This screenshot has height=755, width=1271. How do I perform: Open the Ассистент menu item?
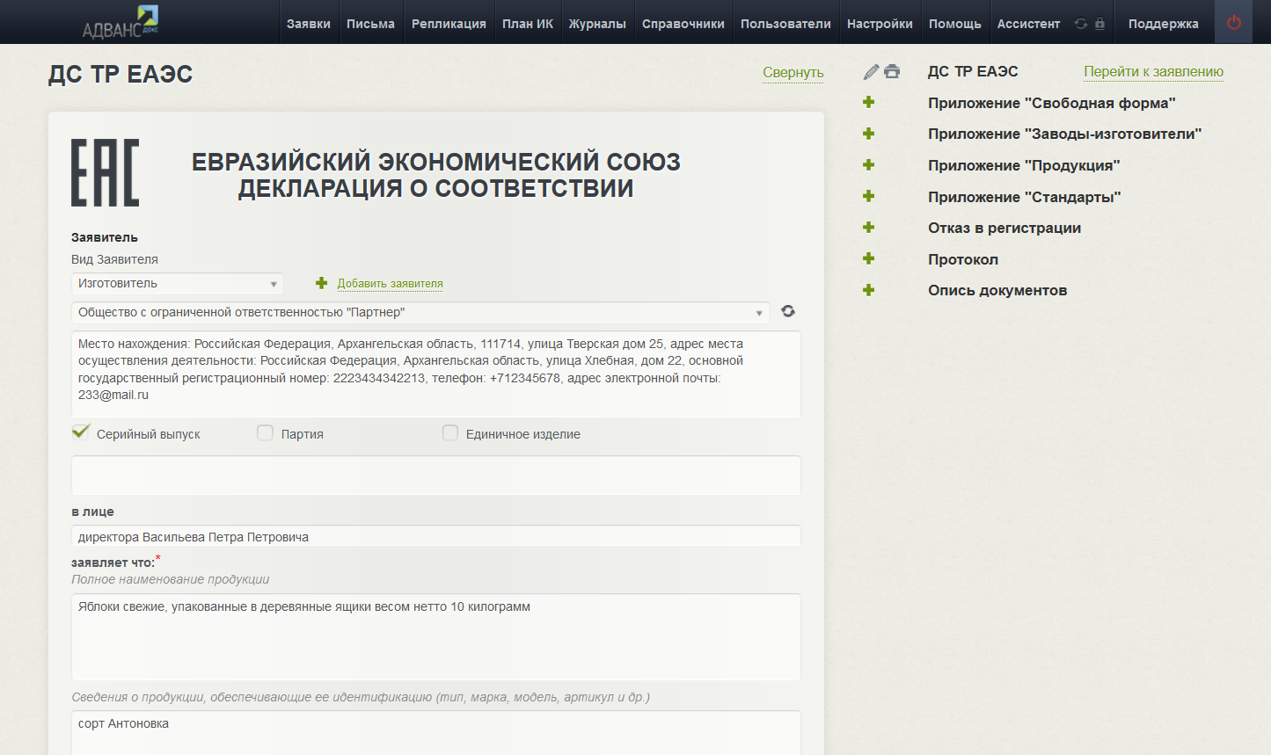click(1028, 24)
